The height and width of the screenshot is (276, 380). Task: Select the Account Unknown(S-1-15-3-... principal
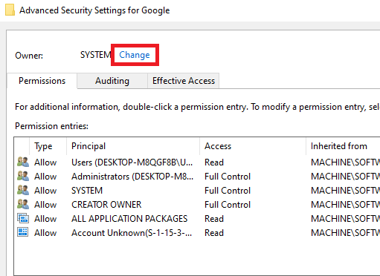(x=132, y=233)
